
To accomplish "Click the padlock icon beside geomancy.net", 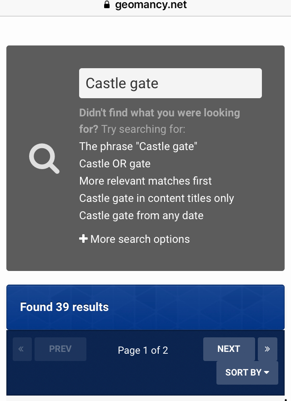I will 107,5.
